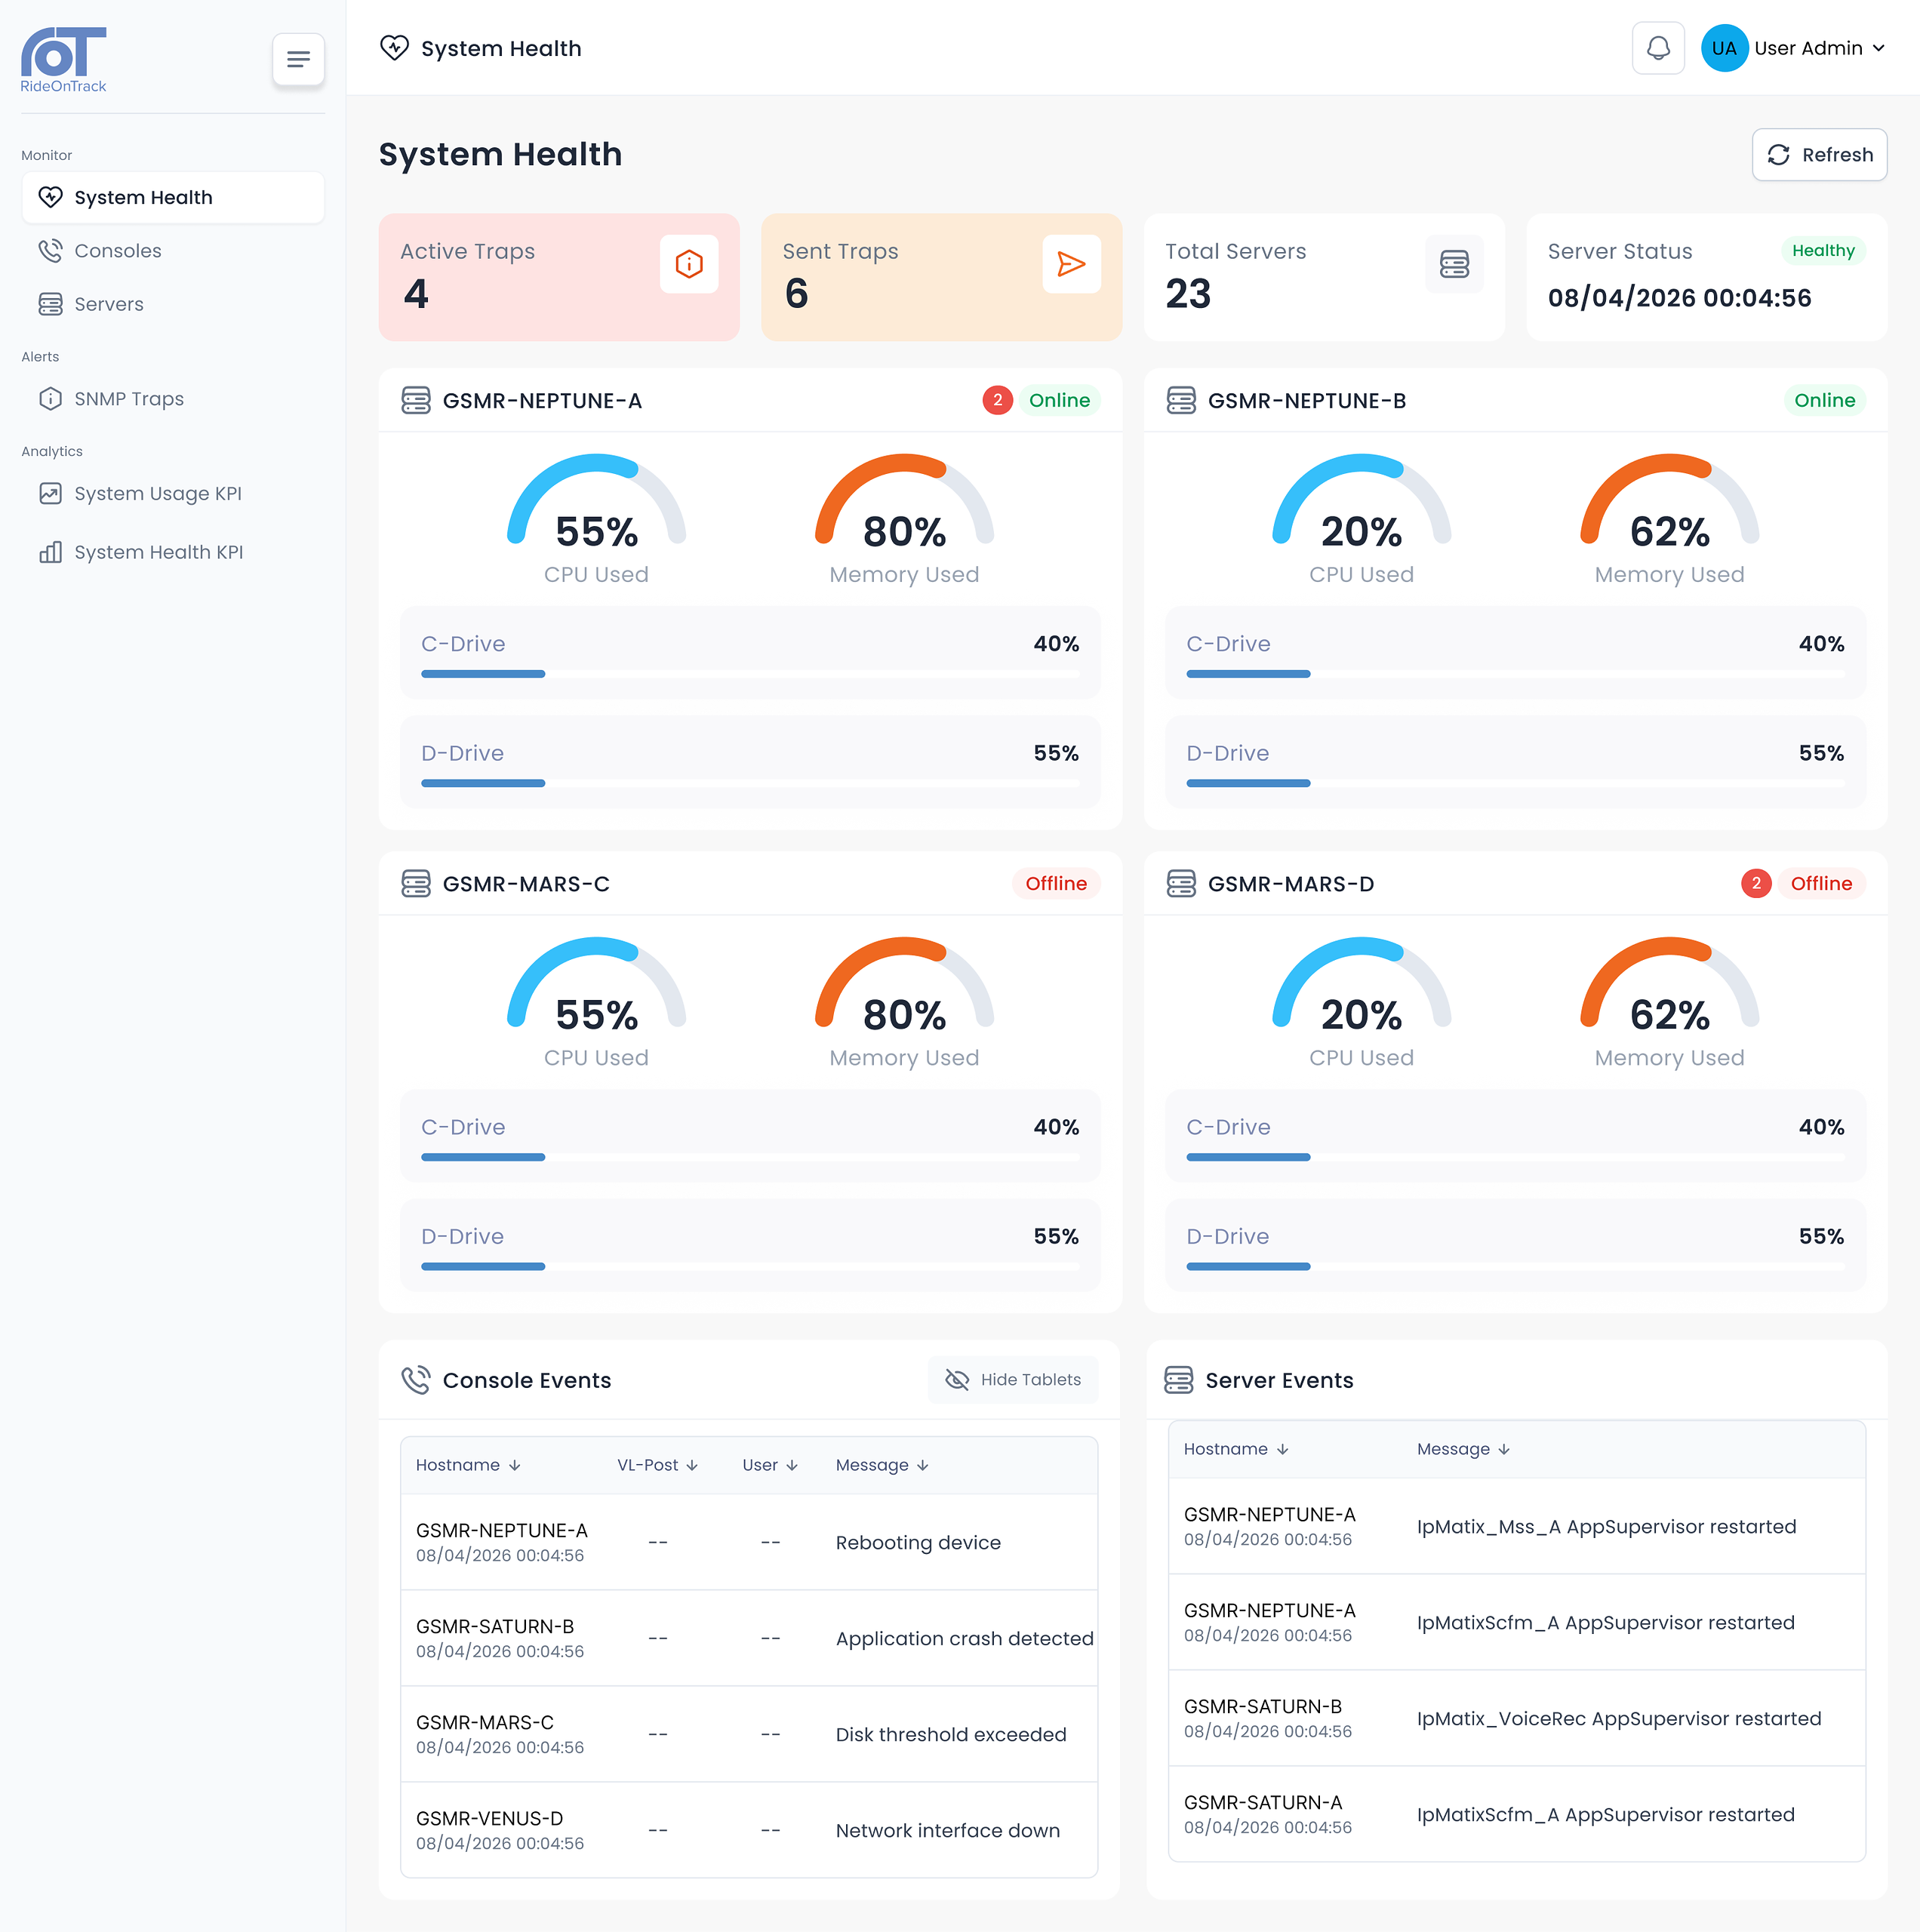This screenshot has width=1920, height=1932.
Task: Click the Offline badge on GSMR-MARS-C
Action: pyautogui.click(x=1056, y=884)
